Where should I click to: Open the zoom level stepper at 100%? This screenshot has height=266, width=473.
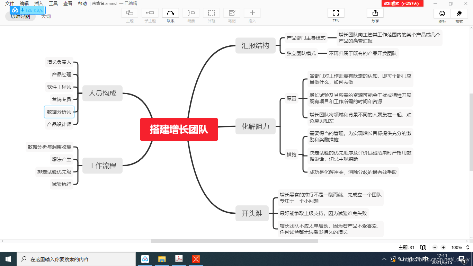click(x=467, y=247)
